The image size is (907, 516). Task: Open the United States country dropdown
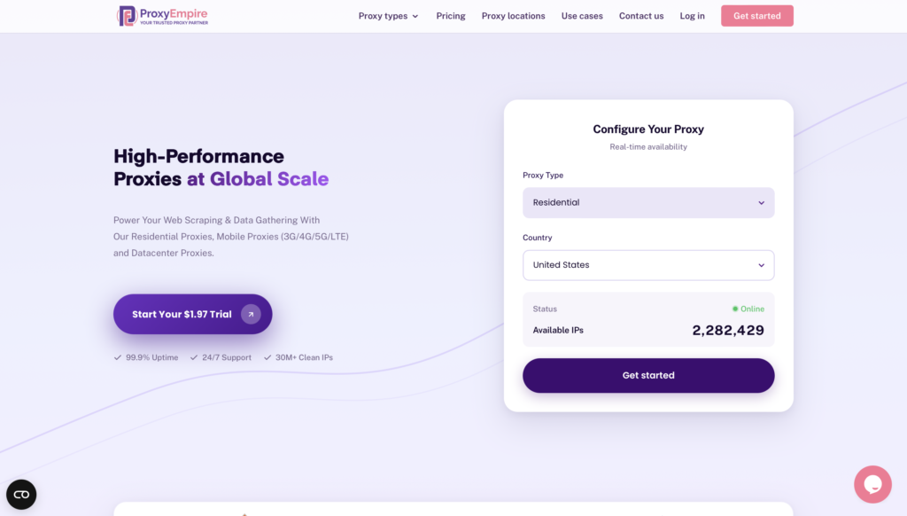648,265
